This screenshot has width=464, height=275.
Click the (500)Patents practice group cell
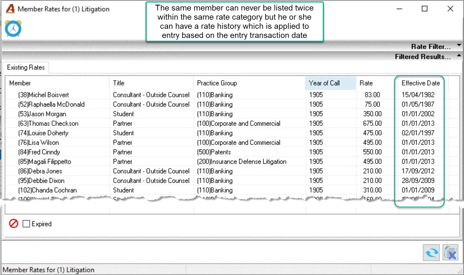(x=214, y=152)
